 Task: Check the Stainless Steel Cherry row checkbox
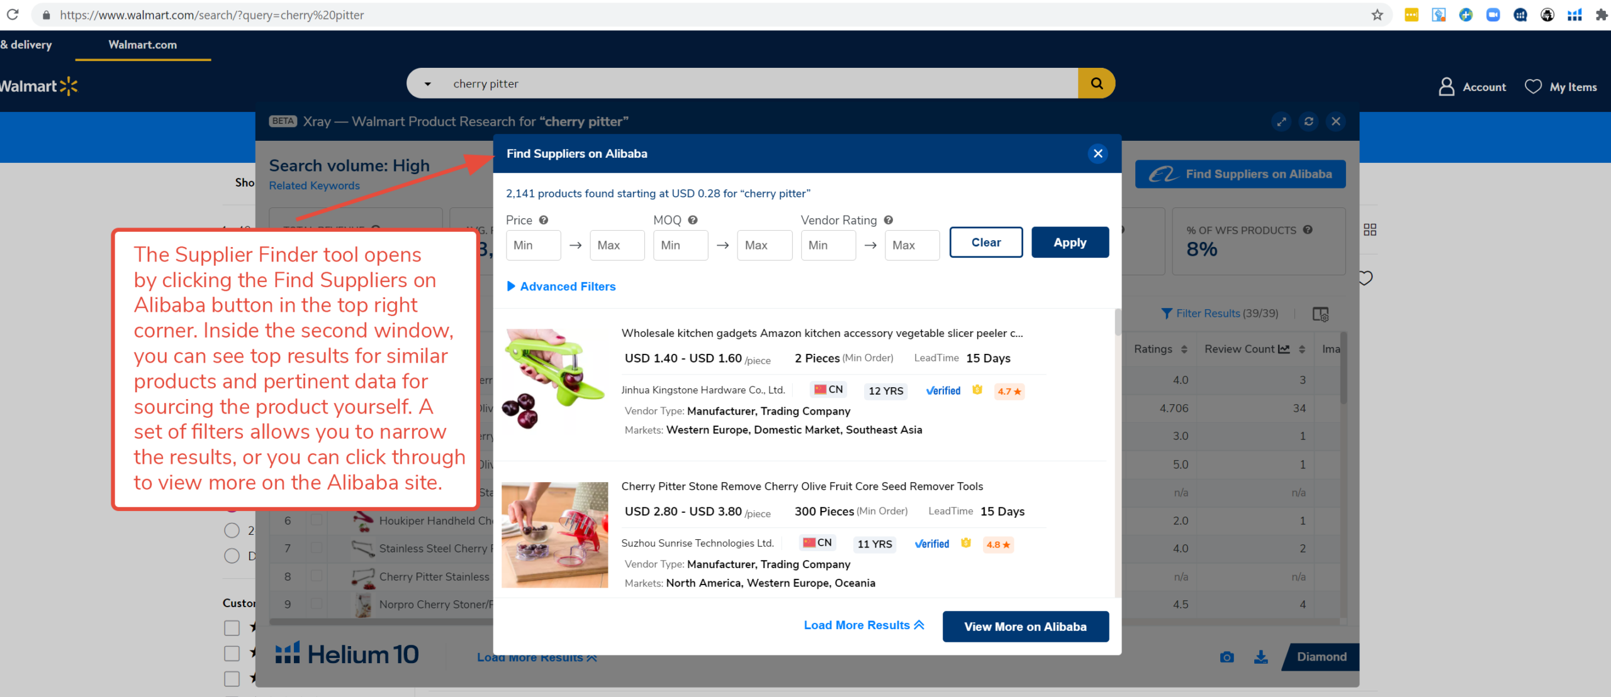(x=318, y=548)
